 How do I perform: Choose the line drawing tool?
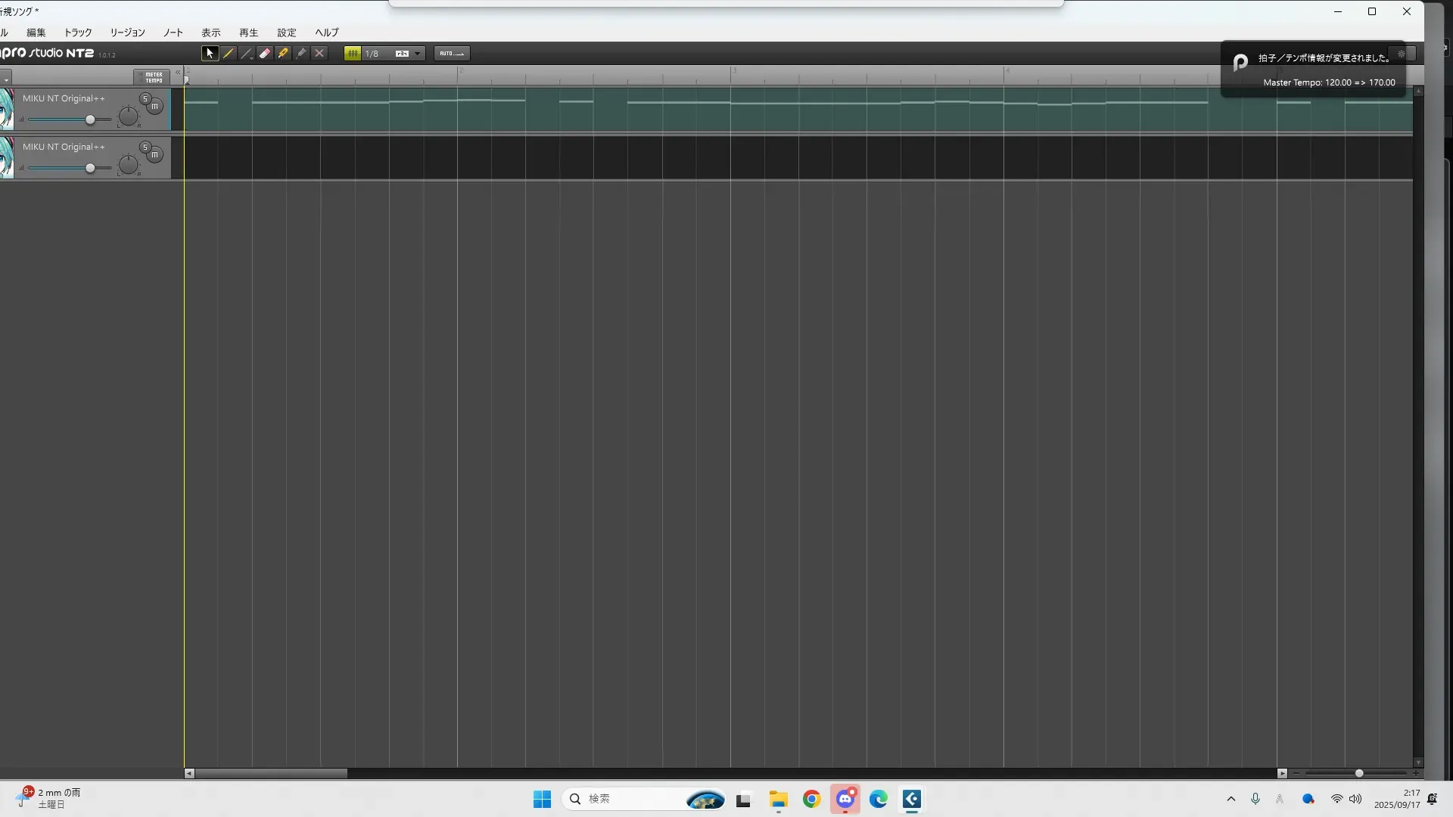(x=246, y=53)
